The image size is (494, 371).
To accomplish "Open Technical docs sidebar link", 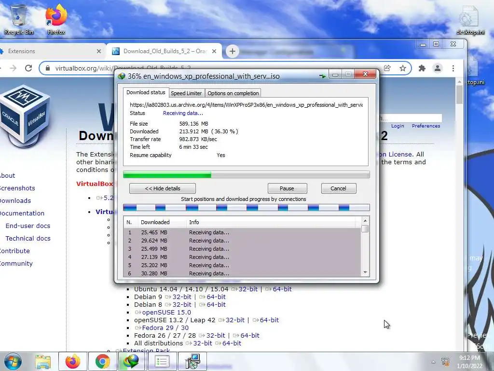I will pyautogui.click(x=28, y=239).
